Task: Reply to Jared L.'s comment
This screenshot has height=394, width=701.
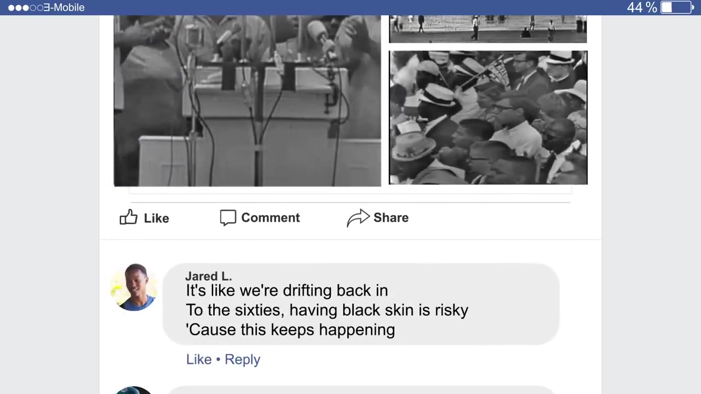Action: pos(242,359)
